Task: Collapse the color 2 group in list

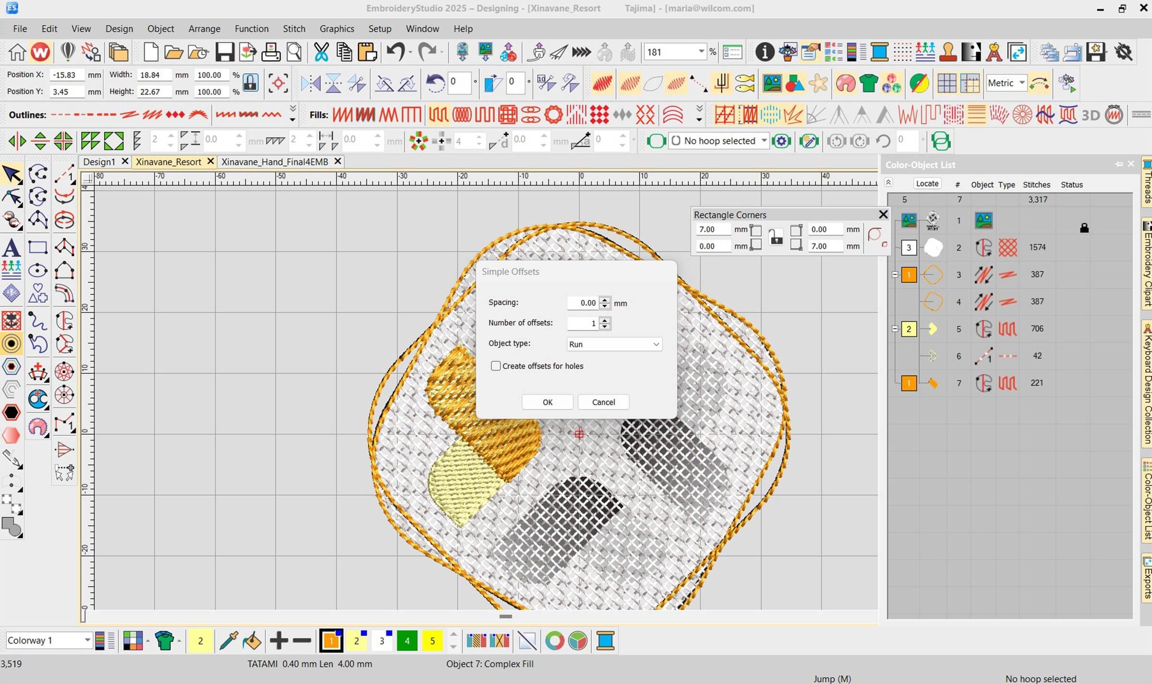Action: point(895,329)
